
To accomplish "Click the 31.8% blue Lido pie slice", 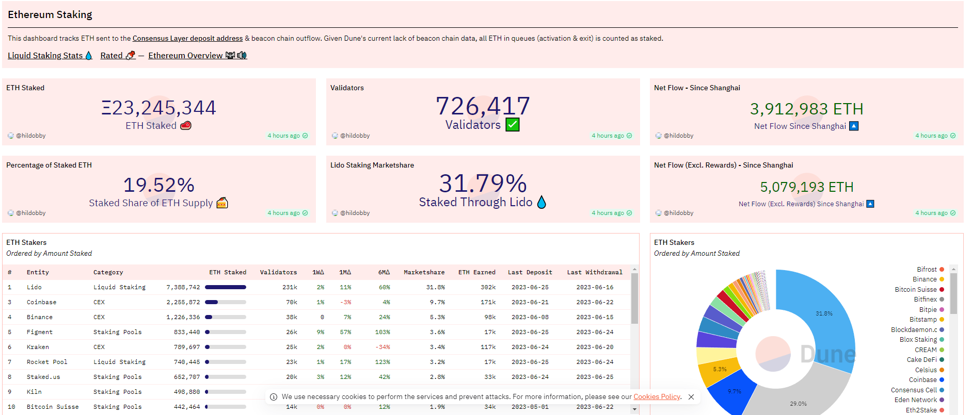I will coord(821,320).
